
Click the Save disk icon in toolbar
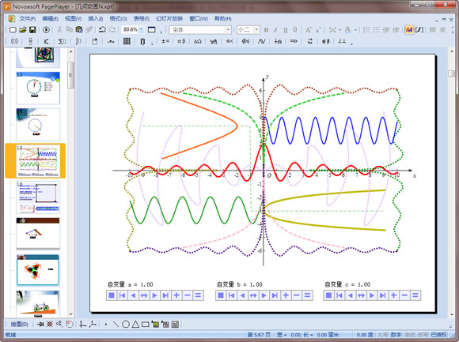32,30
